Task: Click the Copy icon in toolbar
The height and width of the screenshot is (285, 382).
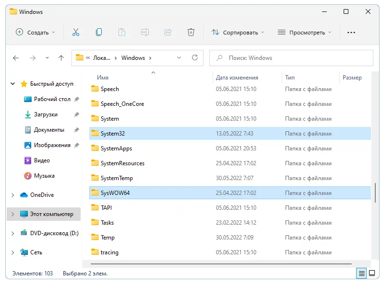Action: (99, 32)
